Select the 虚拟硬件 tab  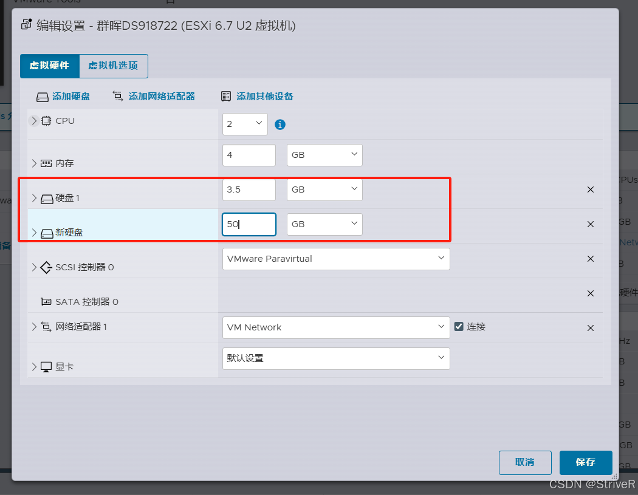click(50, 66)
